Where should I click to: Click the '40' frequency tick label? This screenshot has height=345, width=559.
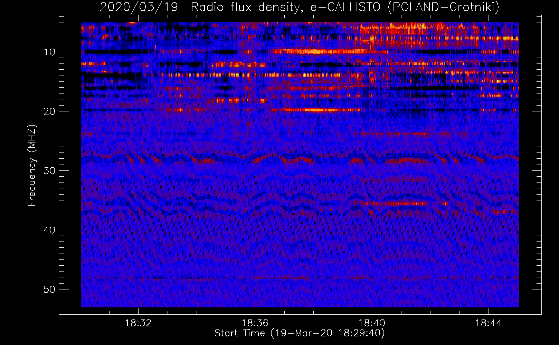click(50, 230)
